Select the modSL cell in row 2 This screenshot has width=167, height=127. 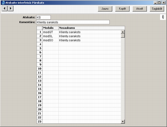(x=51, y=36)
